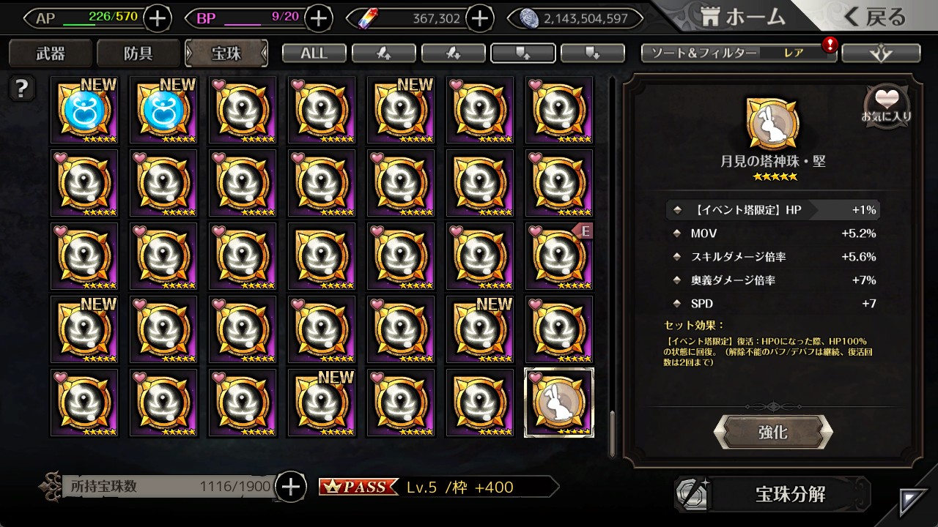The image size is (938, 527).
Task: Click the plus icon next to AP
Action: 158,18
